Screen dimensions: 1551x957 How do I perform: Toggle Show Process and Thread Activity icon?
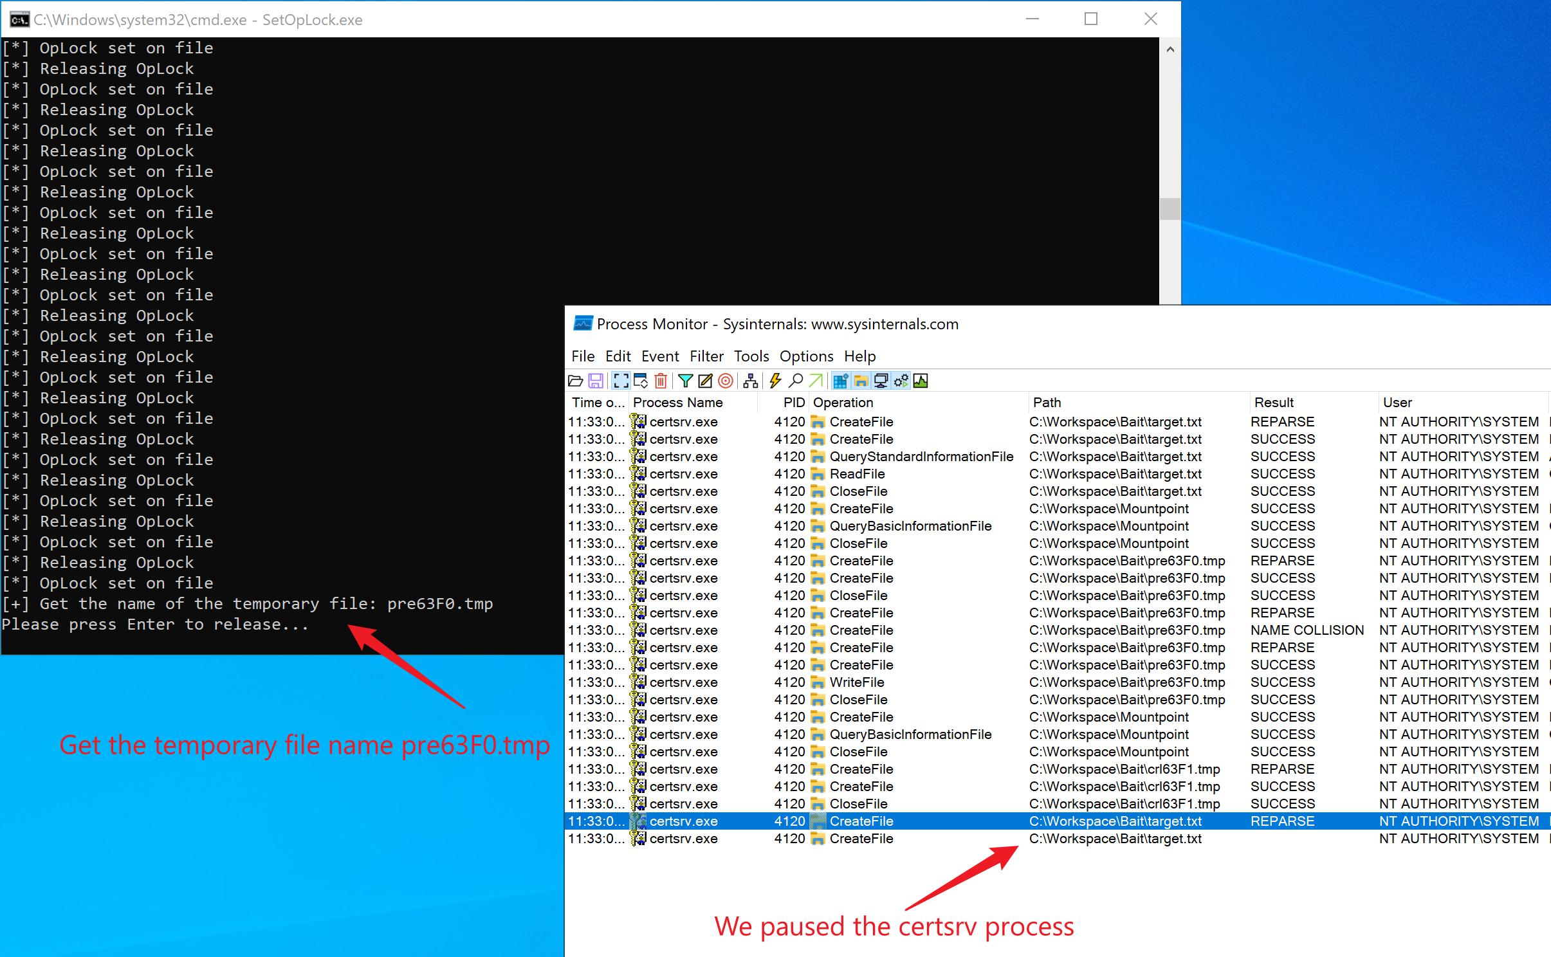tap(901, 381)
